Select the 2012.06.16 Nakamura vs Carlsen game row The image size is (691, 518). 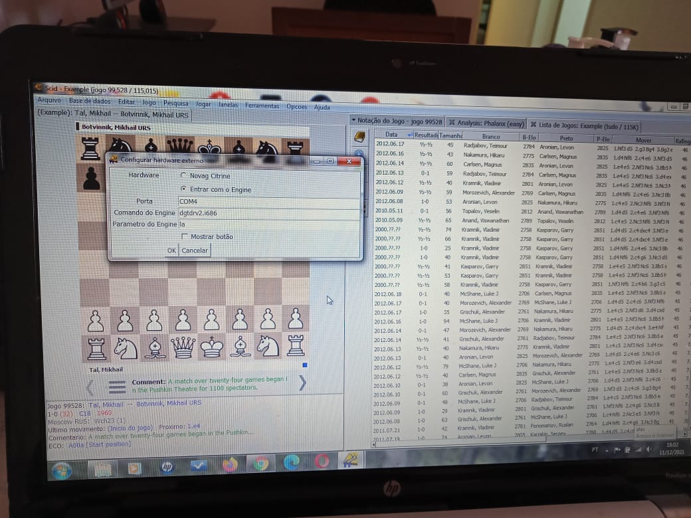531,156
